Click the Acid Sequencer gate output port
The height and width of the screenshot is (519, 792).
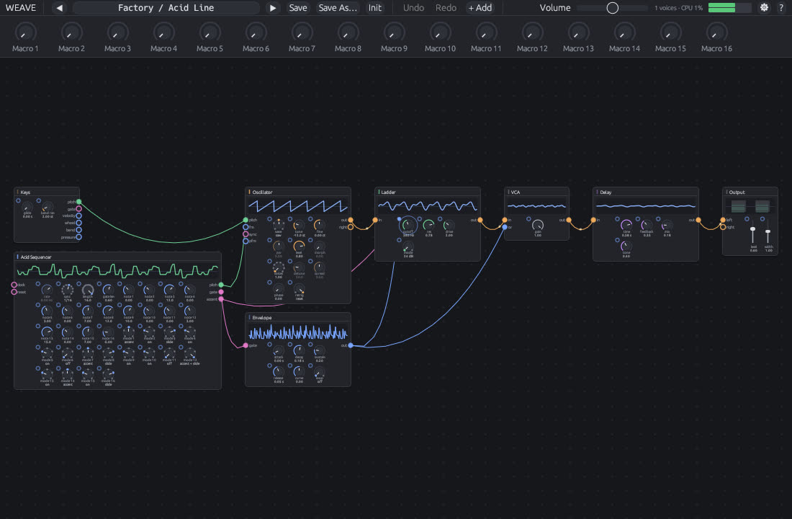pos(221,292)
